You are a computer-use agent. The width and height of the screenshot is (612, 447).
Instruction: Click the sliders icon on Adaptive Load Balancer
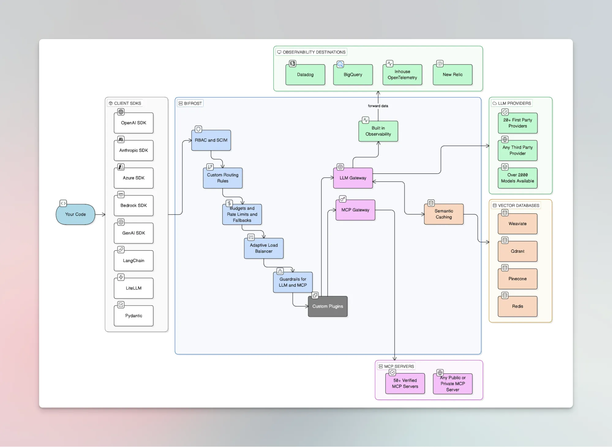(251, 237)
